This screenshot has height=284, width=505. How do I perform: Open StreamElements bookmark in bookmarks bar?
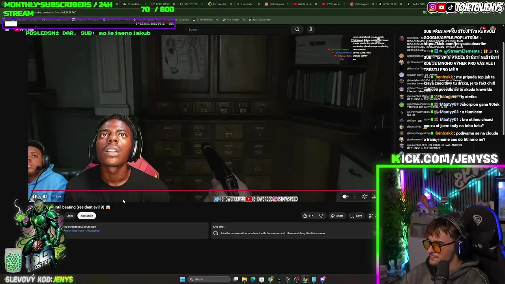point(206,20)
